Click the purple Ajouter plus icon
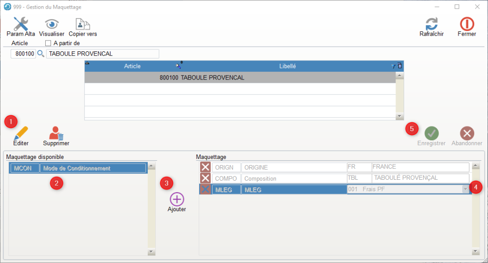 pos(177,199)
